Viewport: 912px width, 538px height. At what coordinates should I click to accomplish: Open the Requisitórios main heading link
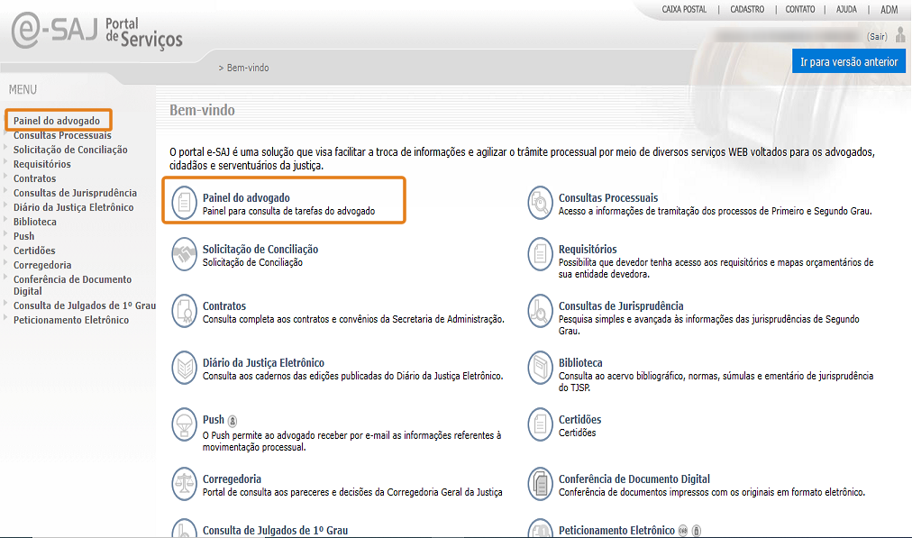(x=588, y=249)
